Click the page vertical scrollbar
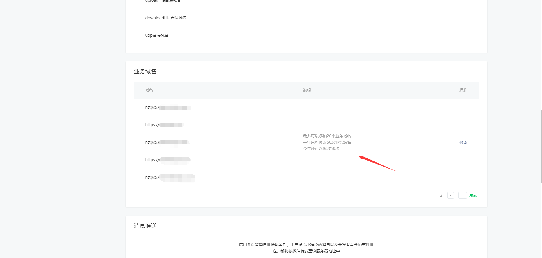542x258 pixels. click(541, 147)
